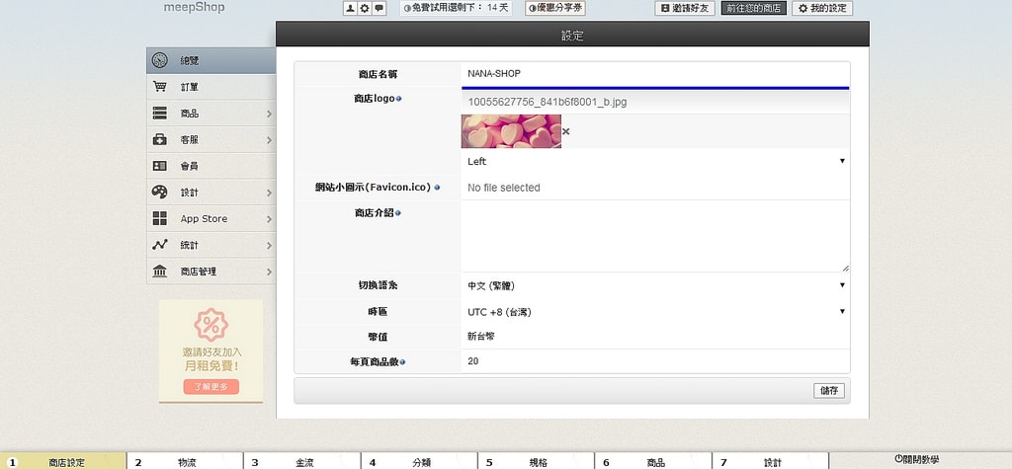Select the 總覽 overview dashboard icon
This screenshot has width=1012, height=469.
[x=160, y=60]
